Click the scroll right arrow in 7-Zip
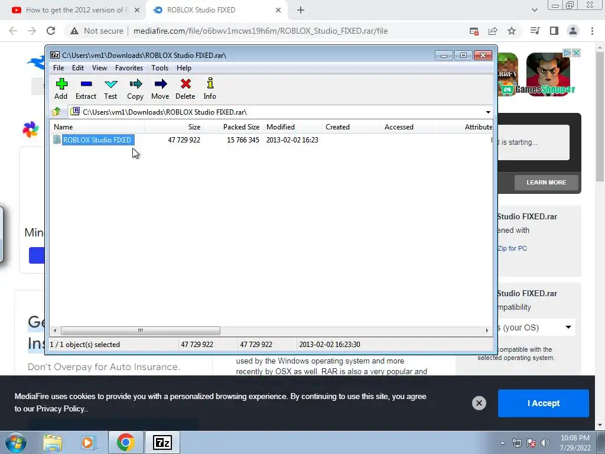 tap(487, 331)
